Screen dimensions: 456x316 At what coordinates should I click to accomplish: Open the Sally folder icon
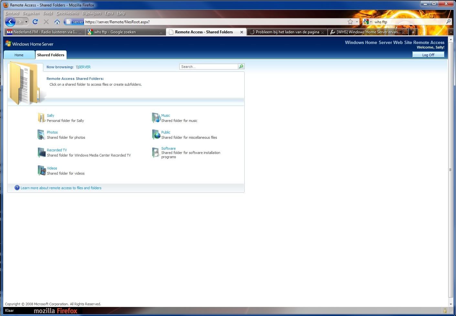[41, 118]
